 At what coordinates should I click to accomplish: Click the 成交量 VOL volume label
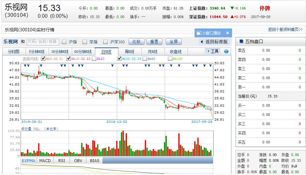[40, 129]
